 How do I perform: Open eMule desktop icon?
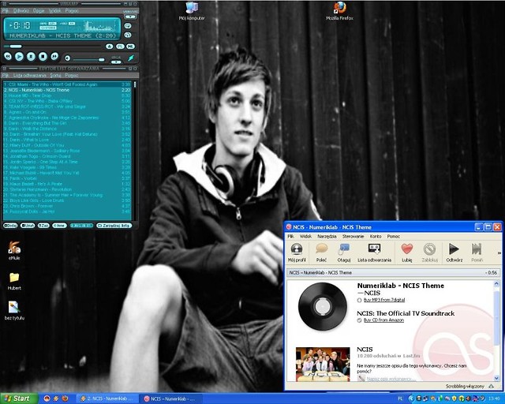point(14,251)
